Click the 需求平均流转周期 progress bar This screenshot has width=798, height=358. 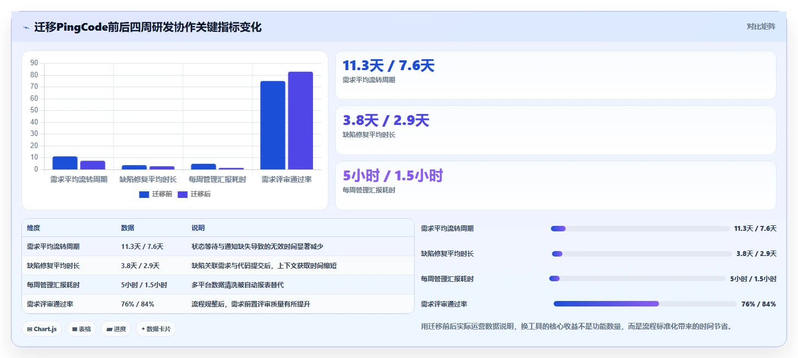(640, 229)
